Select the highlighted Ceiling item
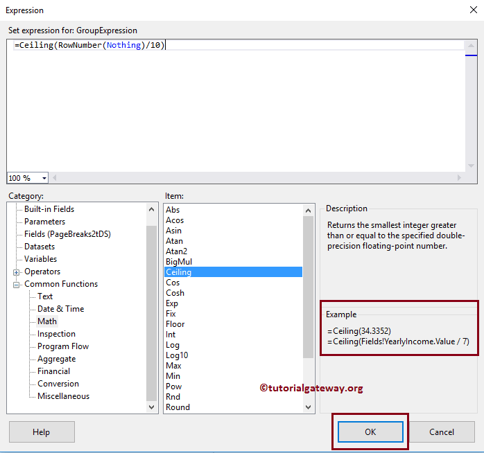This screenshot has height=453, width=484. (x=234, y=272)
